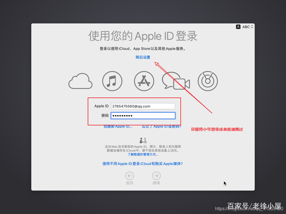The height and width of the screenshot is (214, 286).
Task: Click the 忘记了 Apple ID 或密码 link
Action: tap(162, 127)
